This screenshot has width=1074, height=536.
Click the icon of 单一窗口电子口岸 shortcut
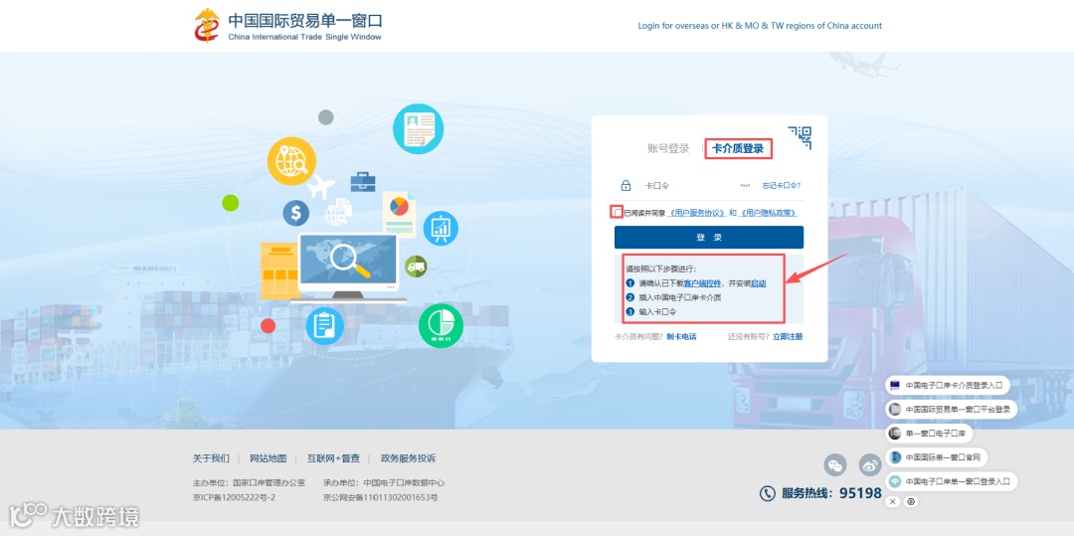895,434
